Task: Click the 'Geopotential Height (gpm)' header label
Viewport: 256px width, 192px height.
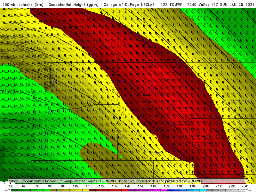Action: point(74,4)
